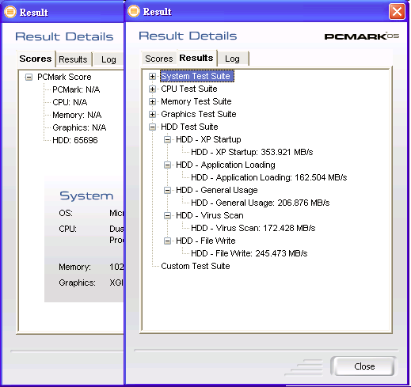Open Log tab in the back window
Viewport: 411px width, 387px height.
[x=108, y=59]
